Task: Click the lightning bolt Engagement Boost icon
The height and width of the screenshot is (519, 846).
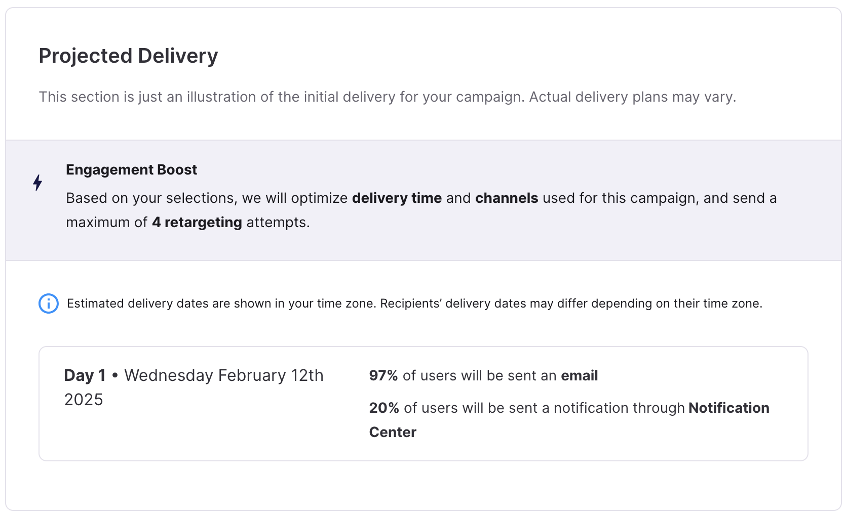Action: 37,183
